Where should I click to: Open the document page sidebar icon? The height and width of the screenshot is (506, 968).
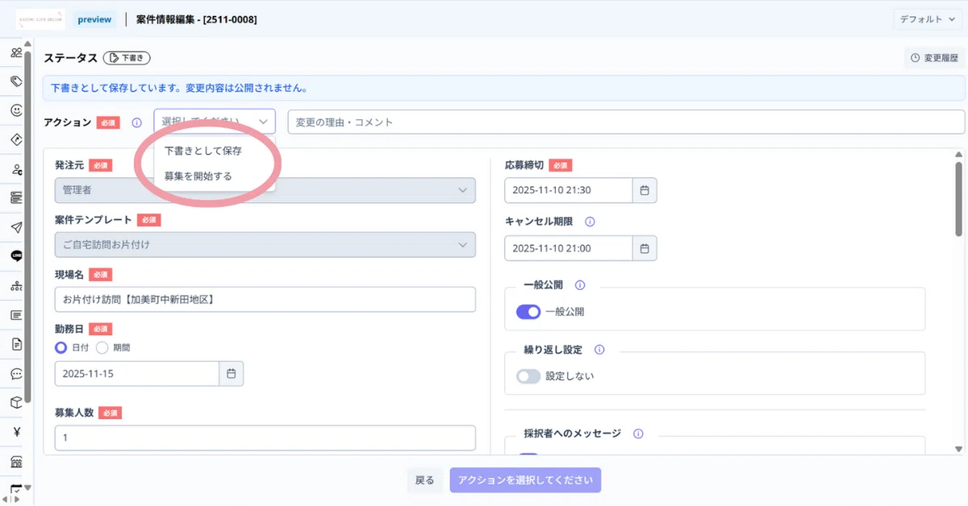[16, 344]
